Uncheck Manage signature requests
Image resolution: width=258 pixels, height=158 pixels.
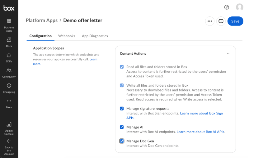click(122, 109)
